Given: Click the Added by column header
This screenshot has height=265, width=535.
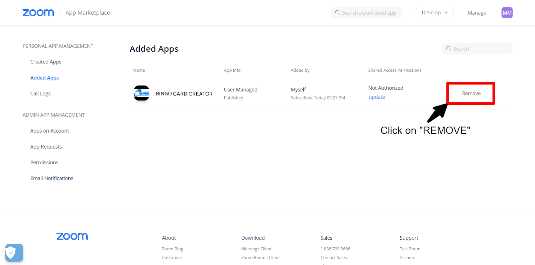Looking at the screenshot, I should click(300, 70).
